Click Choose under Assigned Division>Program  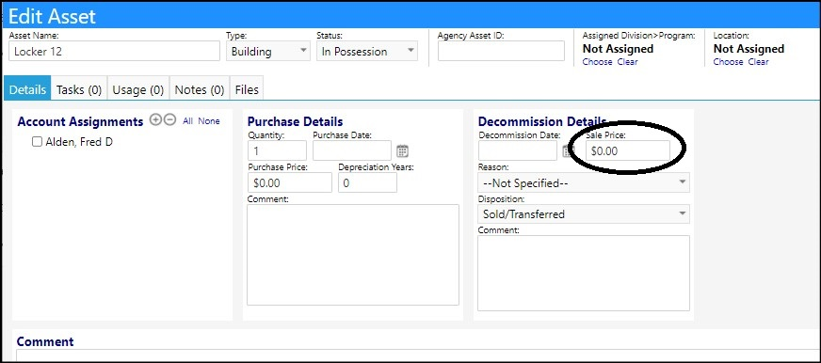[598, 62]
